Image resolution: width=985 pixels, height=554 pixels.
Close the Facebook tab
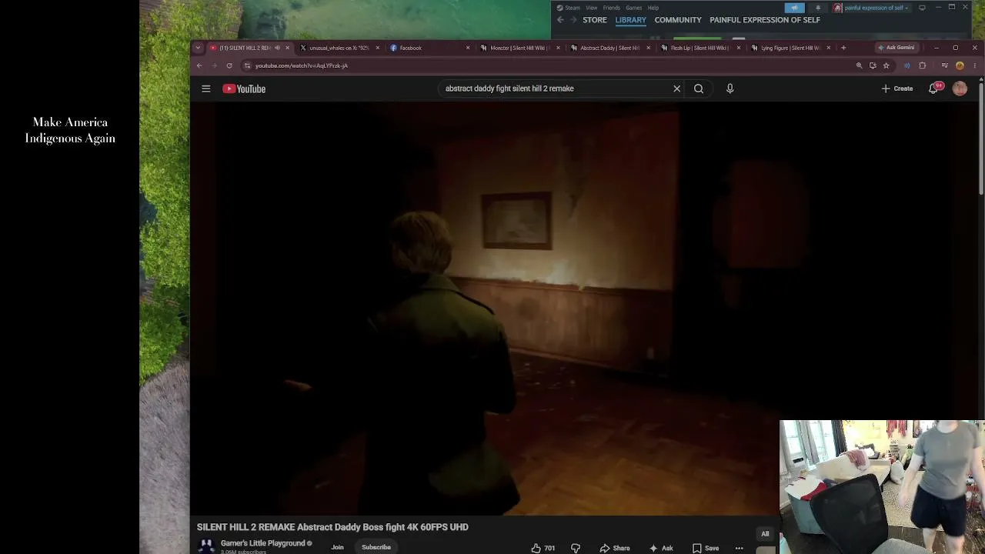[468, 48]
